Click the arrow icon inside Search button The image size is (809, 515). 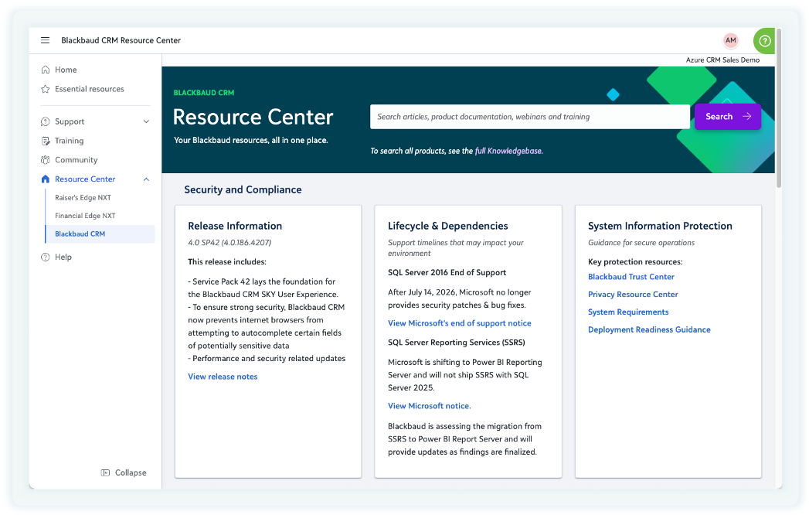[746, 116]
